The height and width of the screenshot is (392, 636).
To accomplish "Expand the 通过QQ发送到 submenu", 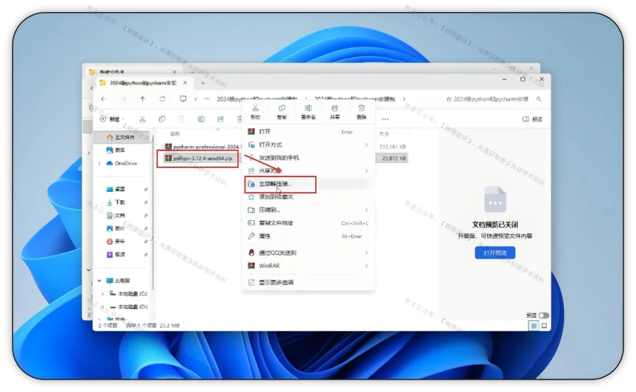I will [366, 253].
